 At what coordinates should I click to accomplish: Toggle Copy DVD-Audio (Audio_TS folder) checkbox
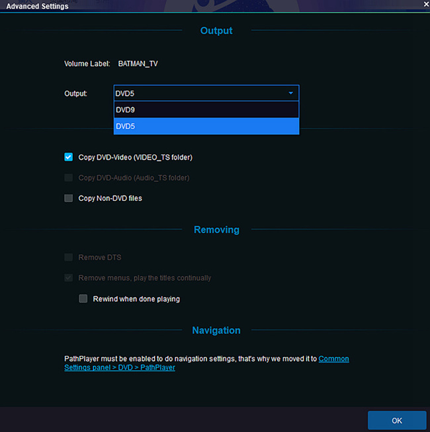tap(68, 178)
